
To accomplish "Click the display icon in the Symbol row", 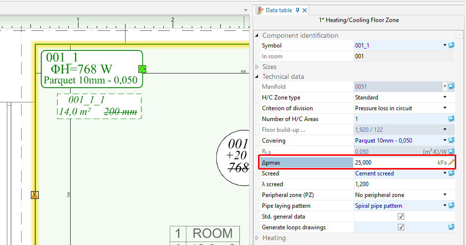I will pyautogui.click(x=451, y=46).
